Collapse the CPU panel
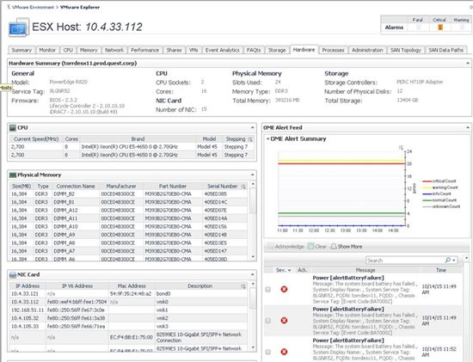The height and width of the screenshot is (362, 473). 253,128
